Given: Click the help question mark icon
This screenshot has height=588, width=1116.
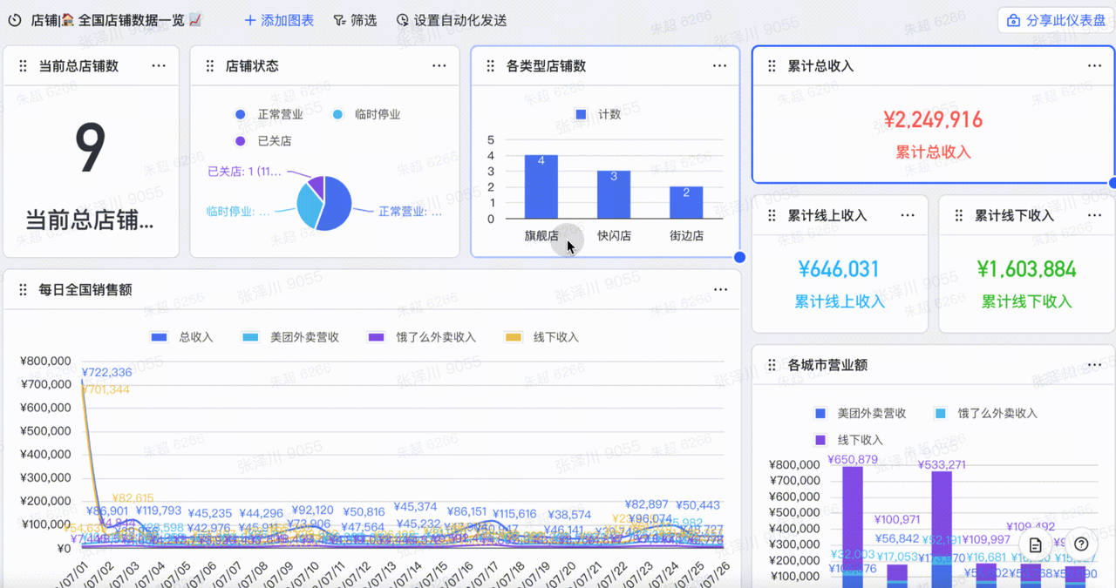Looking at the screenshot, I should click(x=1081, y=544).
